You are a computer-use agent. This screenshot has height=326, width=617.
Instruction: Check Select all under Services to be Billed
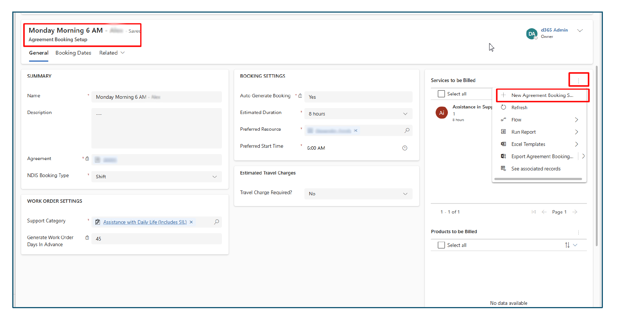point(441,94)
